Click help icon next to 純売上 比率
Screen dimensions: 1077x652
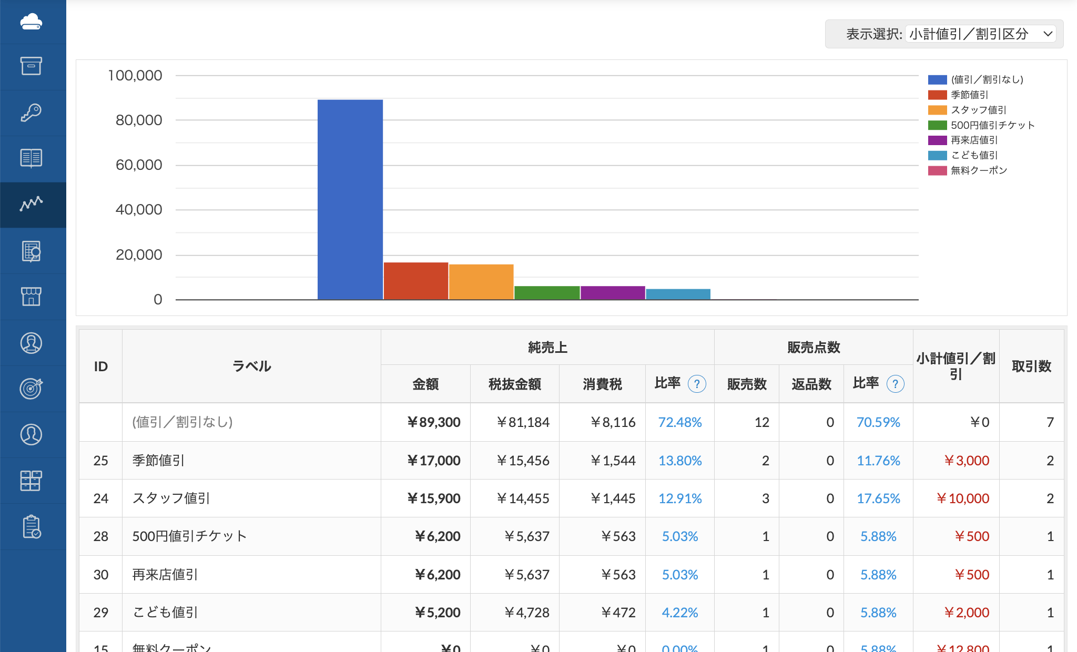pos(697,384)
